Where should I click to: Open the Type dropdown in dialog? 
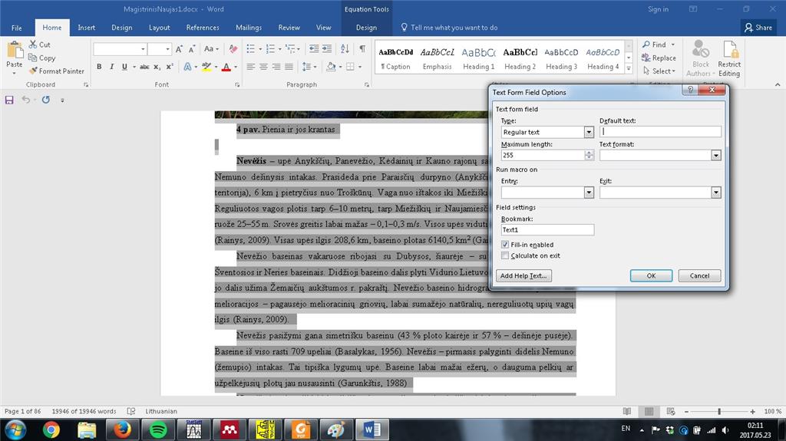point(589,132)
